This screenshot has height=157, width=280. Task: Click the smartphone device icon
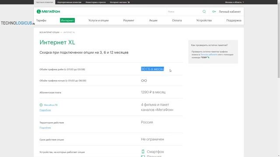(x=143, y=151)
